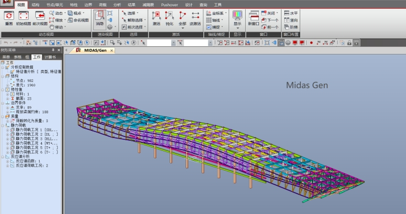
Task: Switch to 计算书 tab in tree panel
Action: pos(50,57)
